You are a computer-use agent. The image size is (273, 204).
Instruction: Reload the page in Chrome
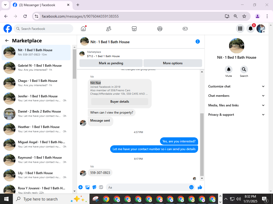coord(25,16)
